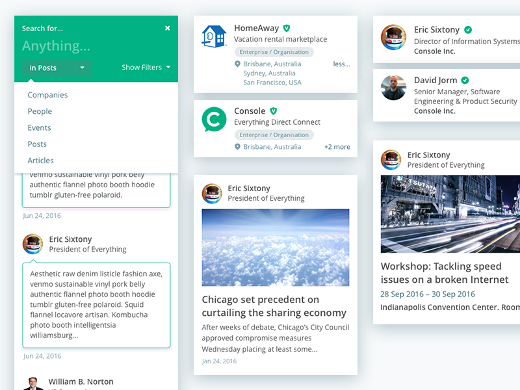This screenshot has width=520, height=390.
Task: Click the location pin icon in Console card
Action: (x=237, y=147)
